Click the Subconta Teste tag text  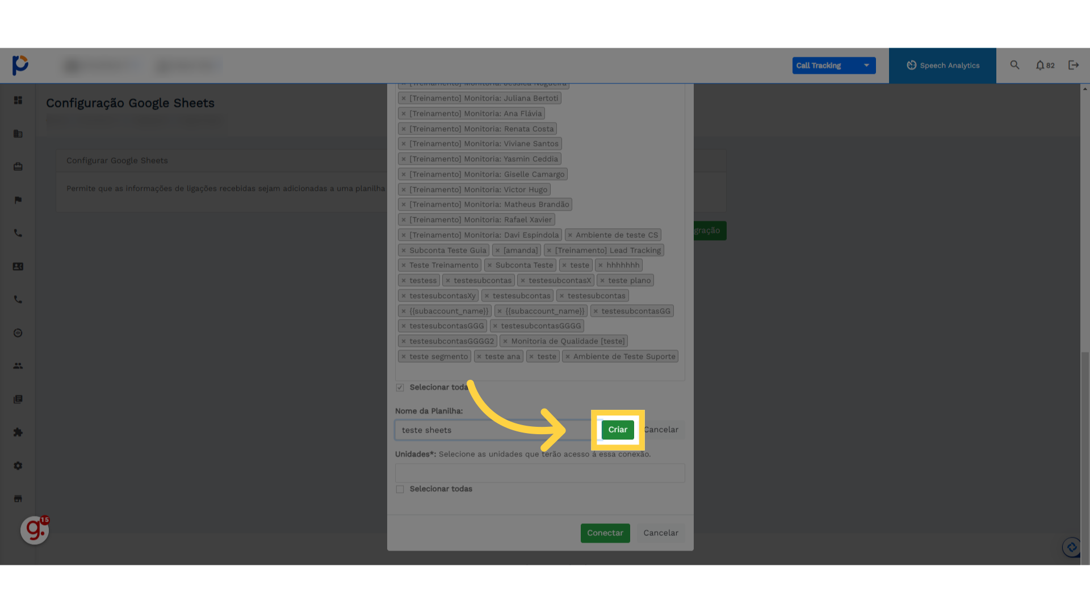coord(524,265)
